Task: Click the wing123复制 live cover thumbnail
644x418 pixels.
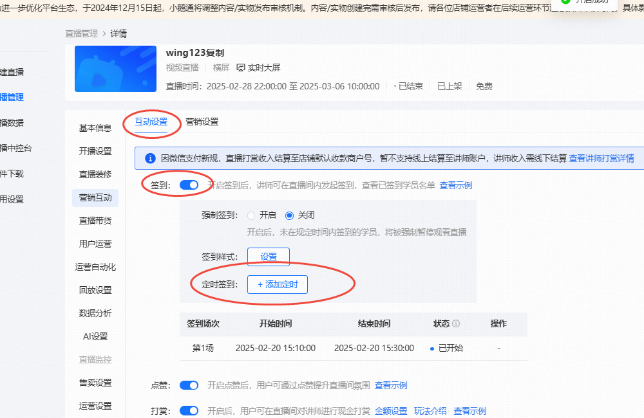Action: 115,69
